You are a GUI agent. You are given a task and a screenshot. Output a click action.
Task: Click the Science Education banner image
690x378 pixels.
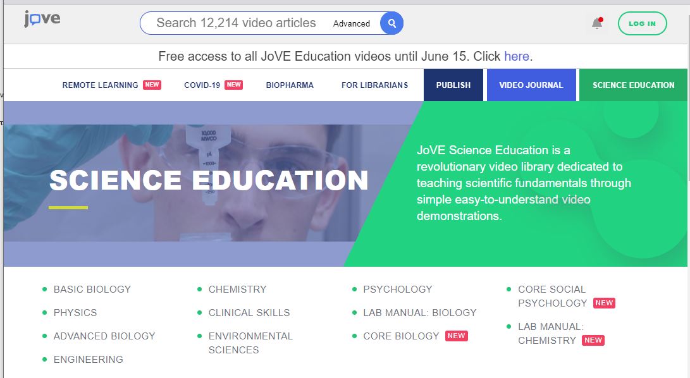pos(209,183)
